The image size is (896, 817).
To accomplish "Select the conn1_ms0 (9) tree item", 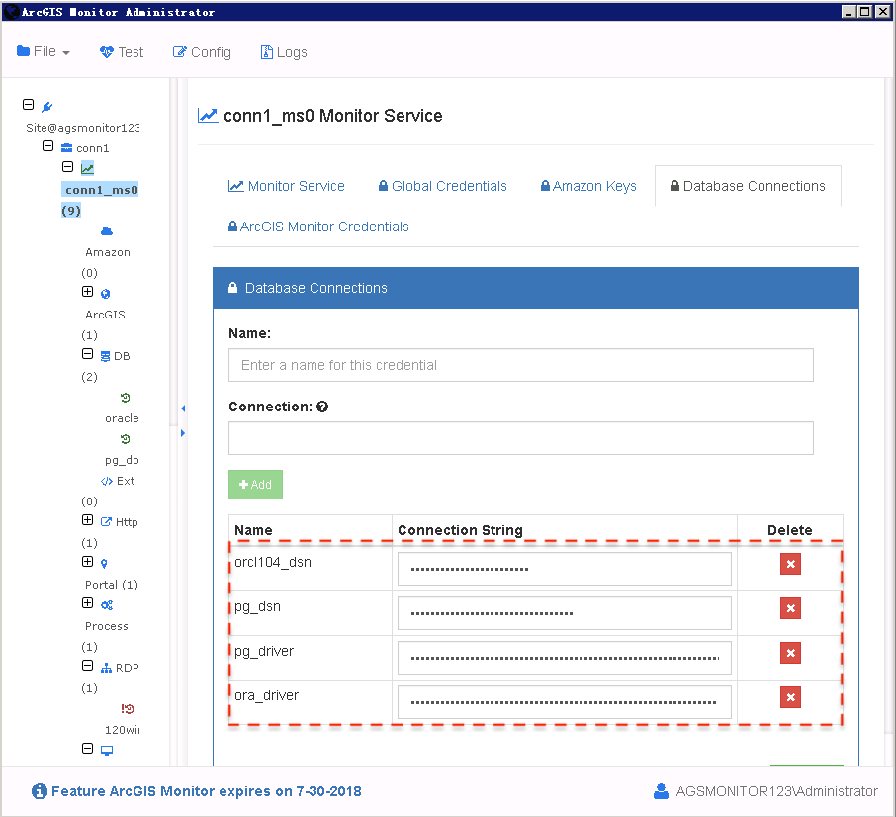I will 100,200.
